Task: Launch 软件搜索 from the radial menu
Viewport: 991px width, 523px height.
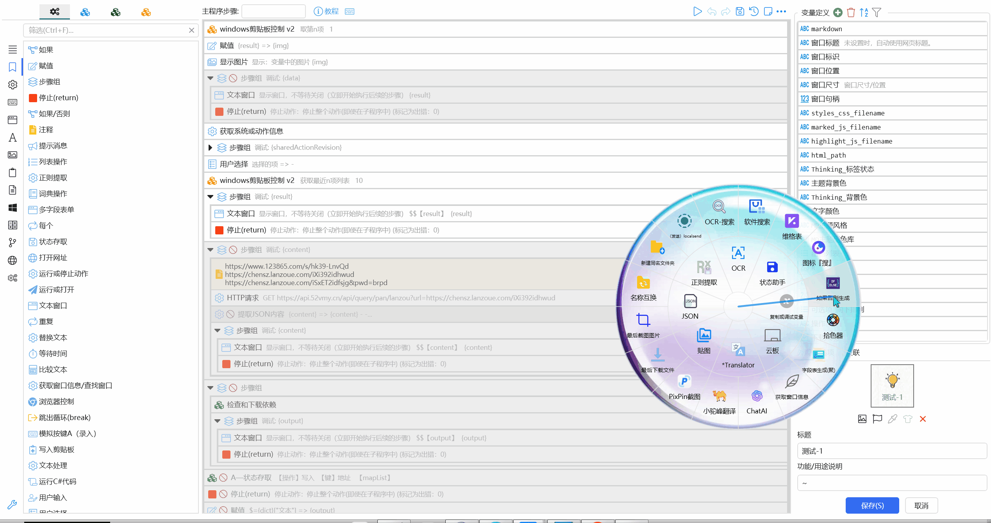Action: coord(757,213)
